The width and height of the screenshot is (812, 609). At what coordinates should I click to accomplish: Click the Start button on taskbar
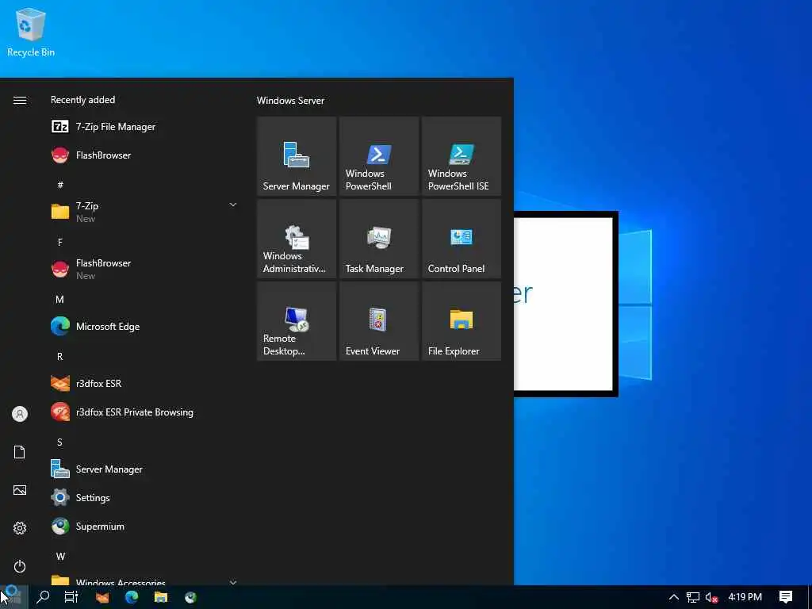(13, 597)
